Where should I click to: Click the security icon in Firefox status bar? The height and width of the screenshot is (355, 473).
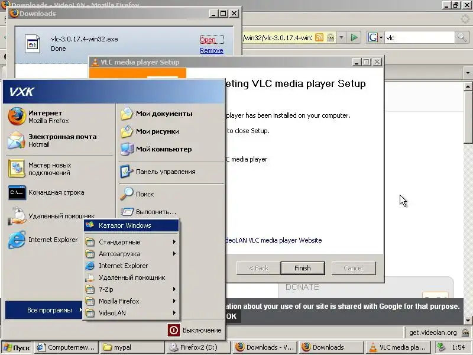[x=465, y=333]
